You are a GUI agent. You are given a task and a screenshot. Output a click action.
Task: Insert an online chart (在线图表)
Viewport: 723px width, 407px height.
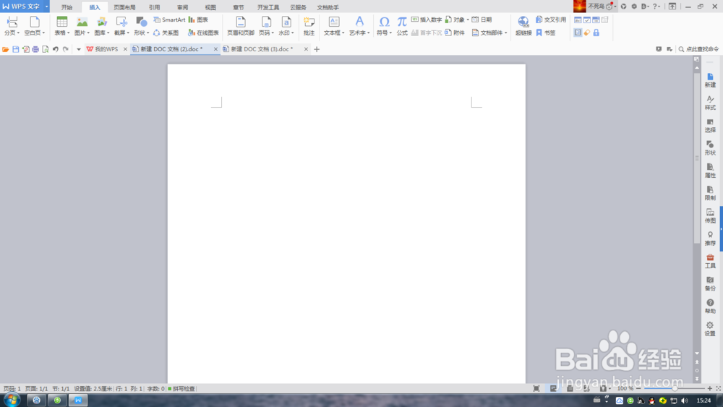[203, 33]
